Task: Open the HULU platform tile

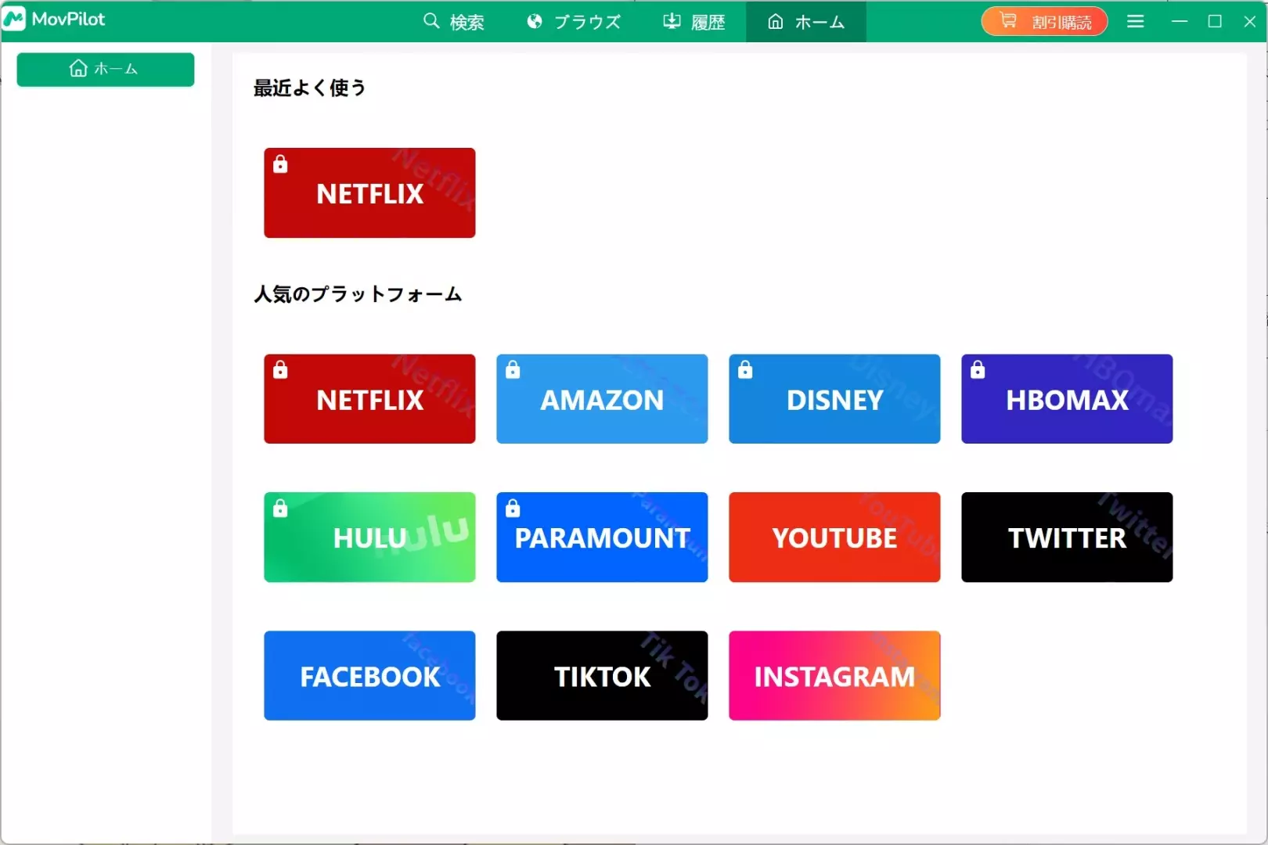Action: tap(369, 538)
